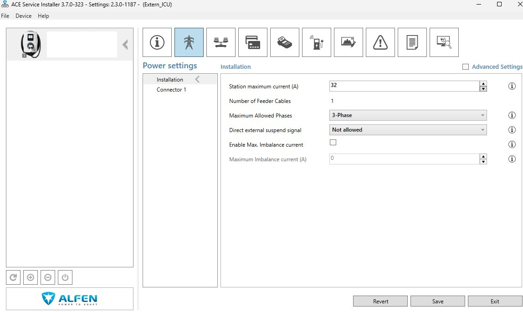Select the charging station device thumbnail

31,44
